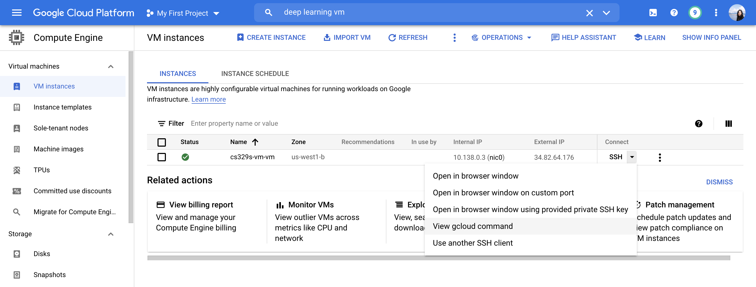Viewport: 756px width, 287px height.
Task: Check the cs329s-vm-vm row checkbox
Action: click(x=161, y=157)
